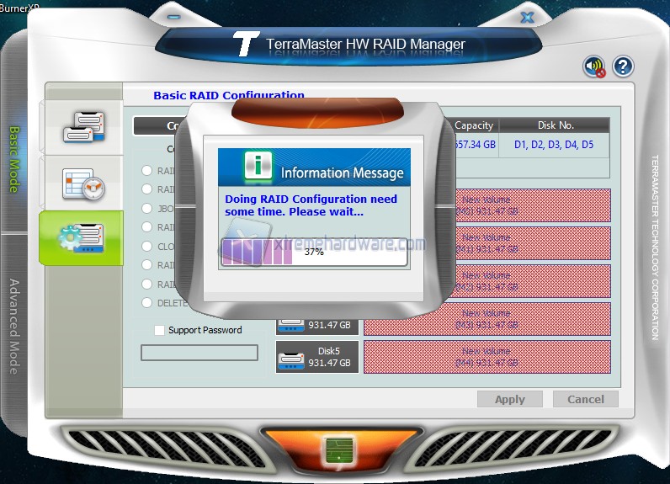Click the green Information Message 'i' icon
670x484 pixels.
tap(258, 167)
